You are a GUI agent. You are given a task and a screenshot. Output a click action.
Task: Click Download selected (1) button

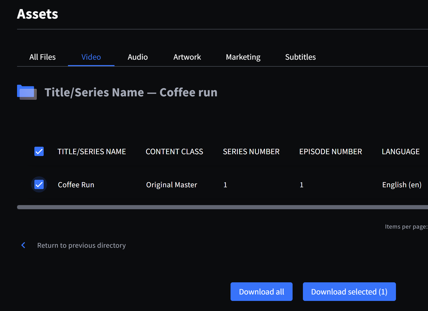pyautogui.click(x=349, y=292)
